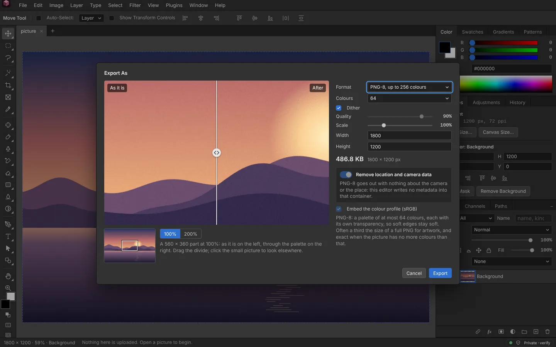The image size is (556, 347).
Task: Open layer effects via fx icon
Action: point(490,332)
